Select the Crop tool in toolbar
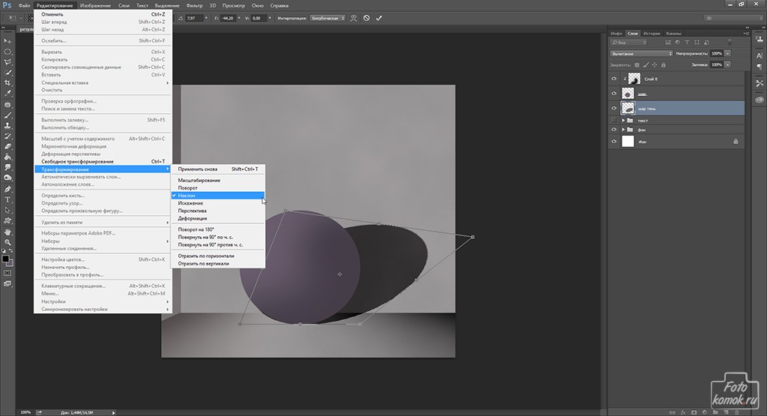This screenshot has height=416, width=767. pyautogui.click(x=7, y=83)
